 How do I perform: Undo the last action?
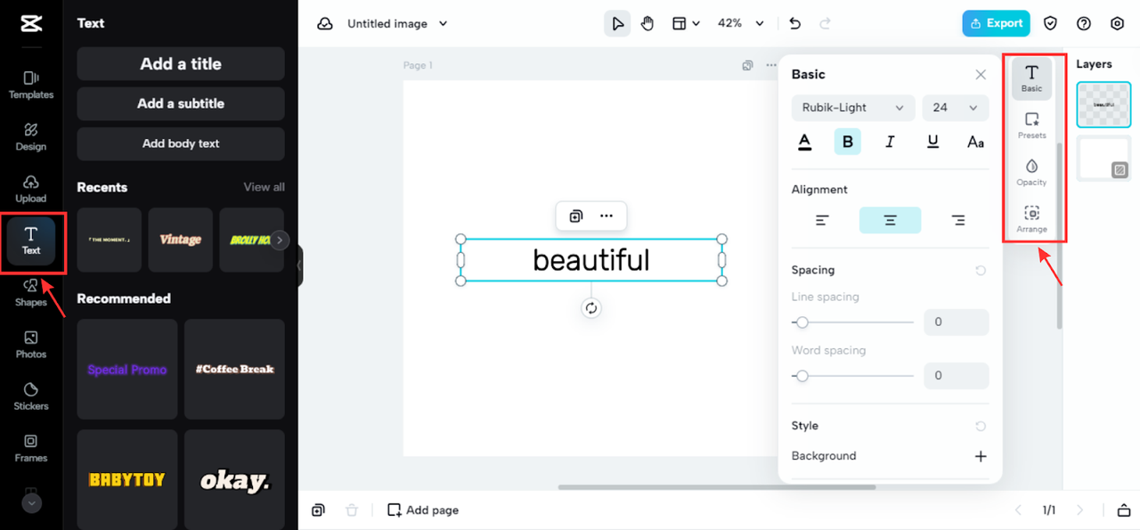(x=795, y=24)
